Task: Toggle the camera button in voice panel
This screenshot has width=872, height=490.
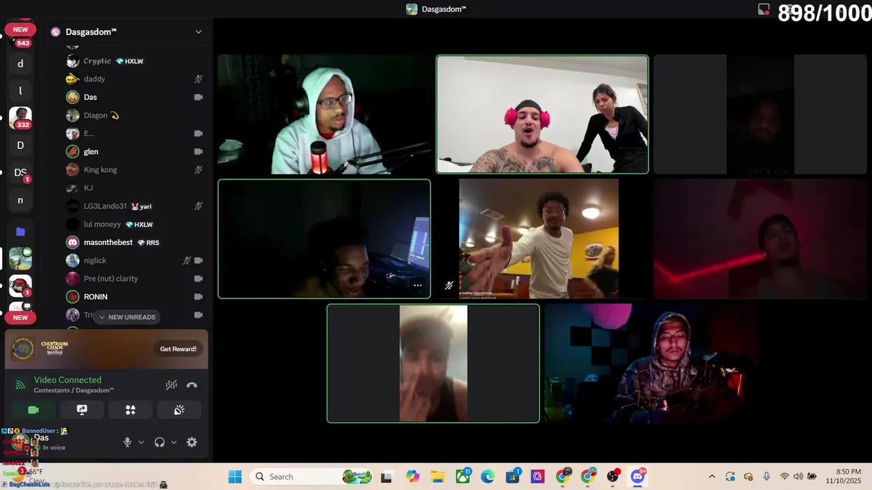Action: click(x=33, y=410)
